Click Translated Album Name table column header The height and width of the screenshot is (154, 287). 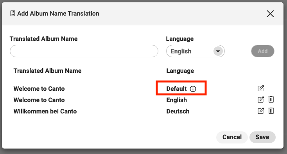coord(47,71)
